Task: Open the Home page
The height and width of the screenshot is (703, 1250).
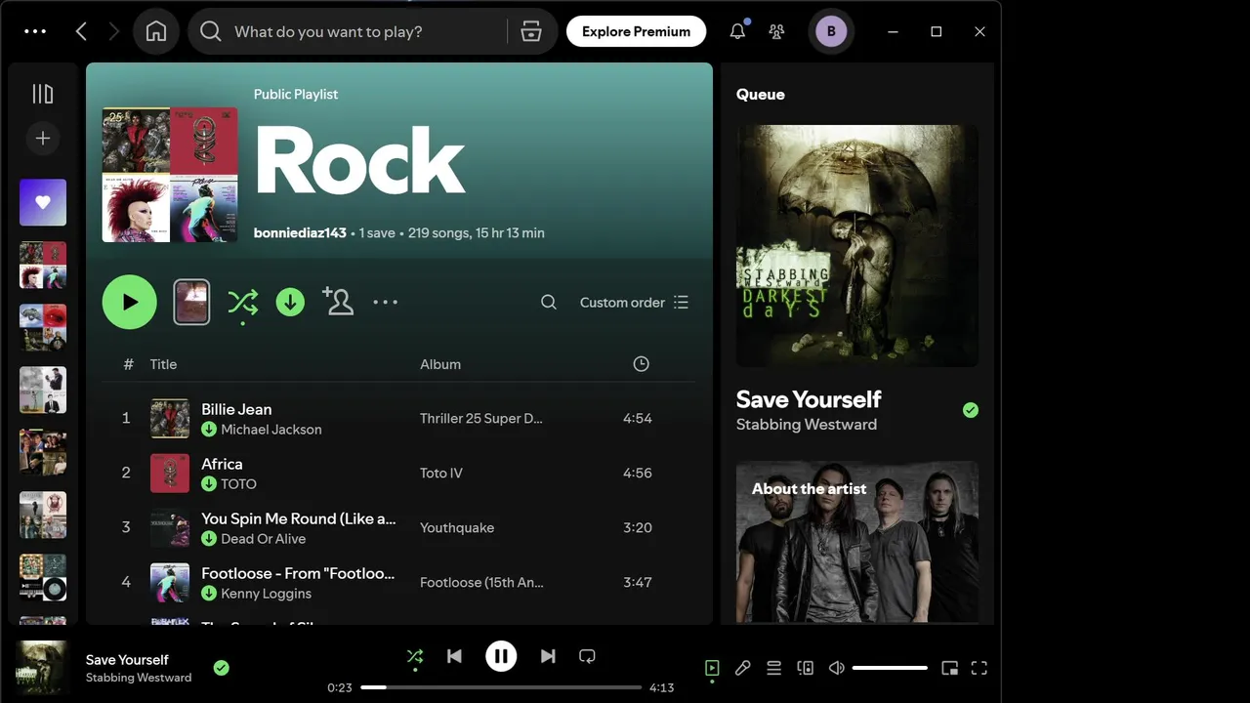Action: [156, 31]
